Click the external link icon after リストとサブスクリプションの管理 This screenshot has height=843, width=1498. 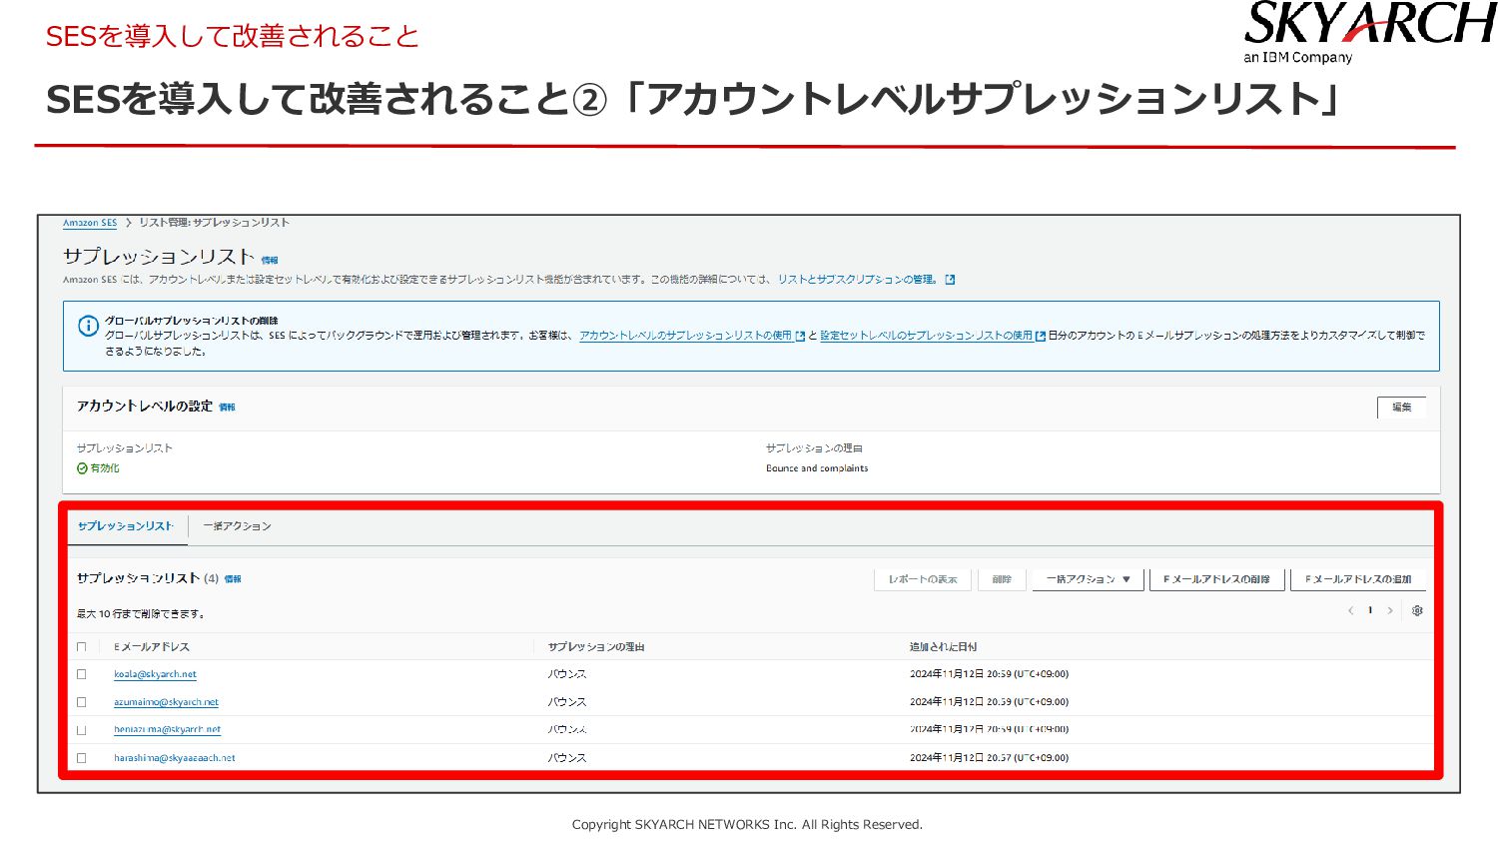[x=950, y=280]
